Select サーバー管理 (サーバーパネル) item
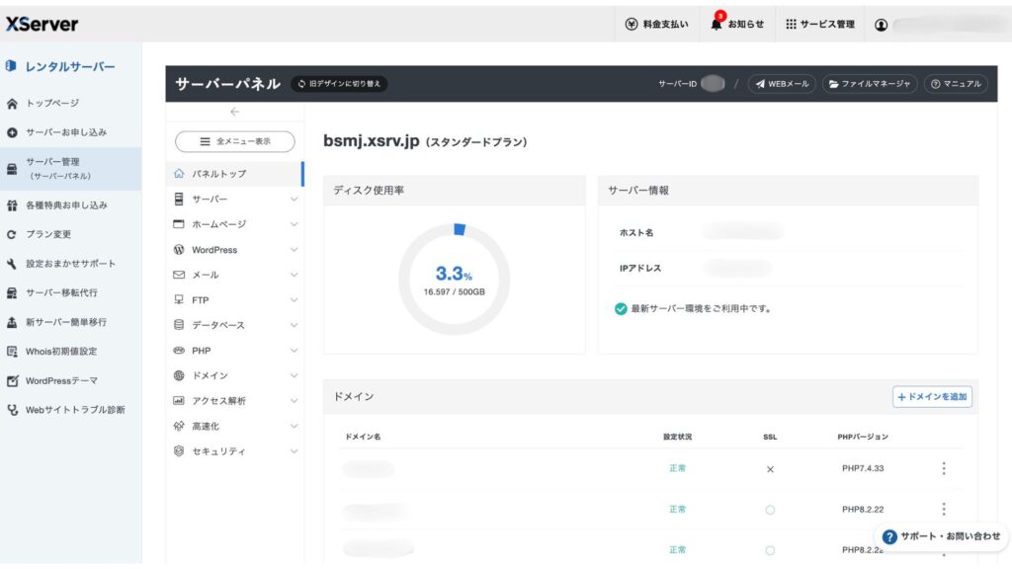 (x=71, y=168)
